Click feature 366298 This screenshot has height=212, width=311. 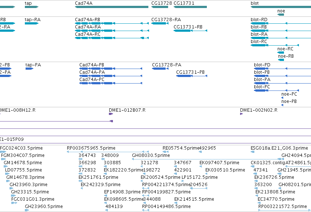[x=80, y=166]
